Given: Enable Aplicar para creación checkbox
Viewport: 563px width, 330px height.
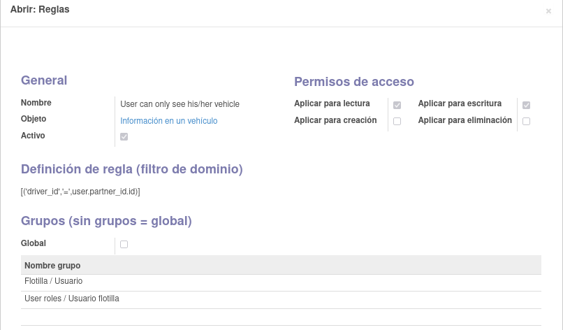Looking at the screenshot, I should 397,121.
